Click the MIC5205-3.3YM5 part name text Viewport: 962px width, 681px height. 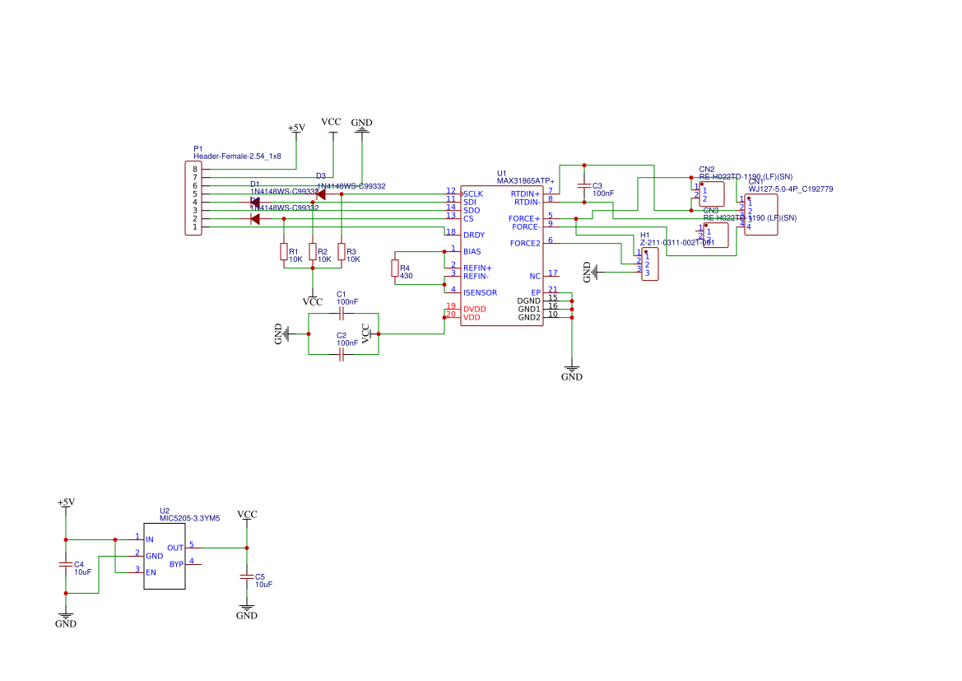coord(189,518)
